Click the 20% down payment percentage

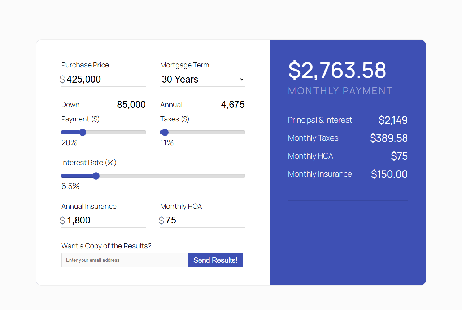tap(69, 143)
